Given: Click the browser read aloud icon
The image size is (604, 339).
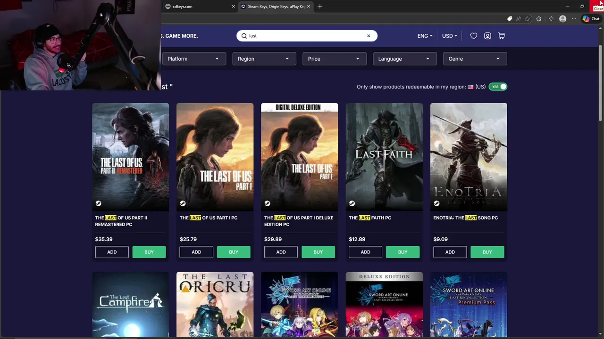Looking at the screenshot, I should [519, 19].
